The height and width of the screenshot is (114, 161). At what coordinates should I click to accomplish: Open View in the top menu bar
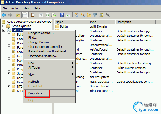27,8
